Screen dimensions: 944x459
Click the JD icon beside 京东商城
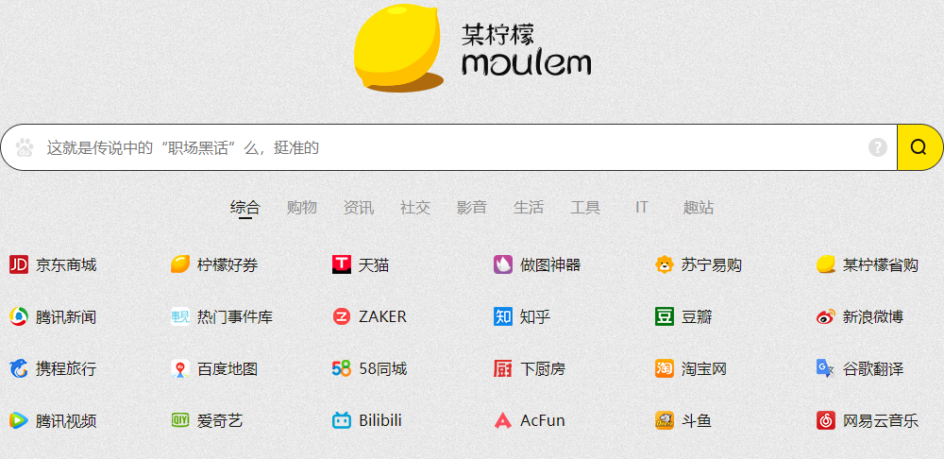19,264
